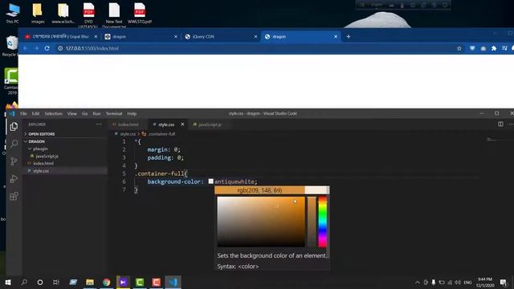Open the WWLSTQ.pdf desktop file
Image resolution: width=514 pixels, height=289 pixels.
click(140, 13)
